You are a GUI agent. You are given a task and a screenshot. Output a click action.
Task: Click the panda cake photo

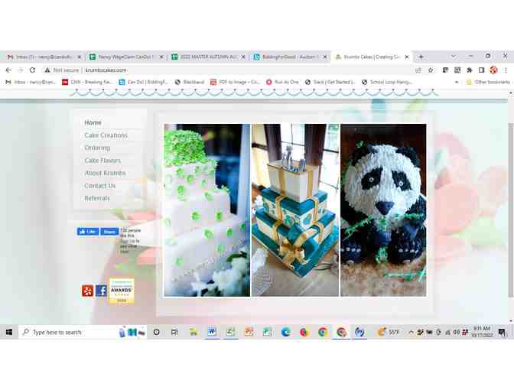pyautogui.click(x=383, y=210)
